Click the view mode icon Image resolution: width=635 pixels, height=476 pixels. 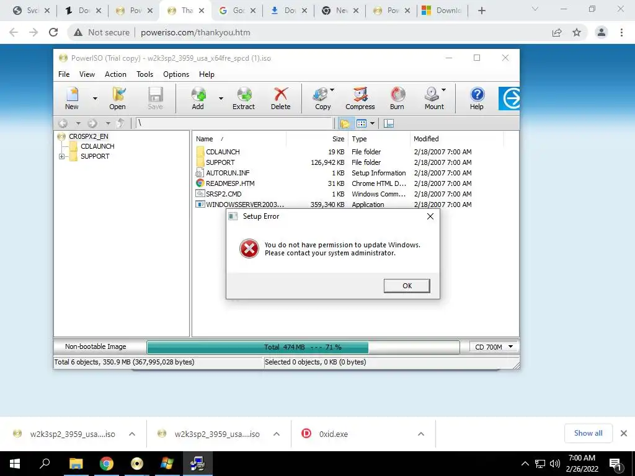(362, 123)
